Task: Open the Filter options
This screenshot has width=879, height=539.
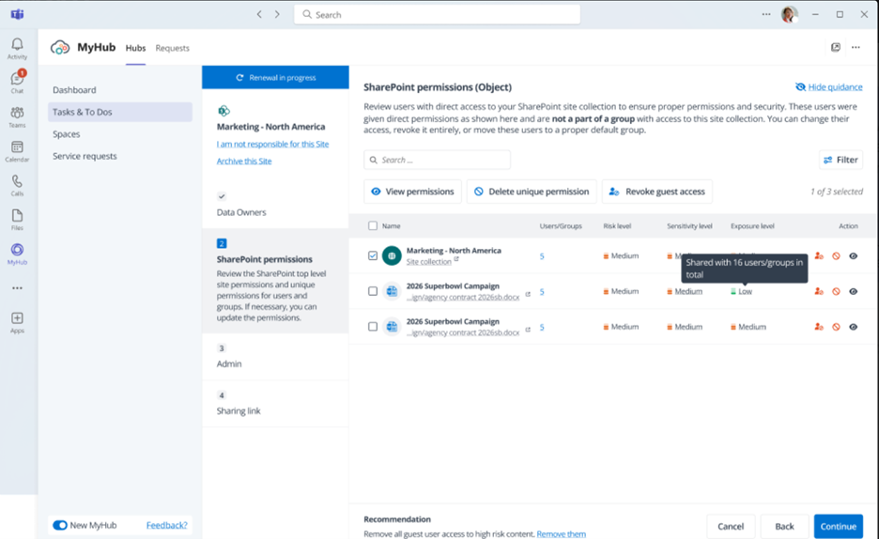Action: [x=840, y=160]
